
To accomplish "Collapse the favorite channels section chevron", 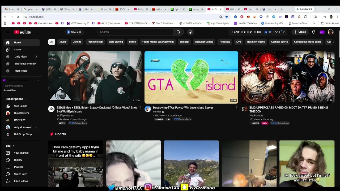I will (38, 80).
